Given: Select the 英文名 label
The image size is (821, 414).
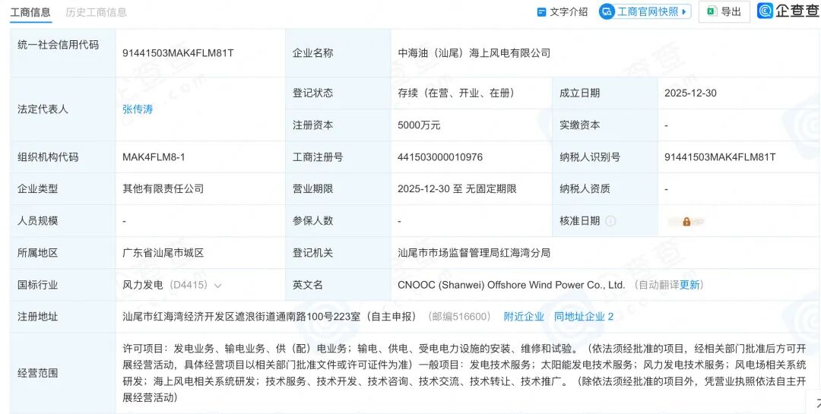Looking at the screenshot, I should 307,286.
